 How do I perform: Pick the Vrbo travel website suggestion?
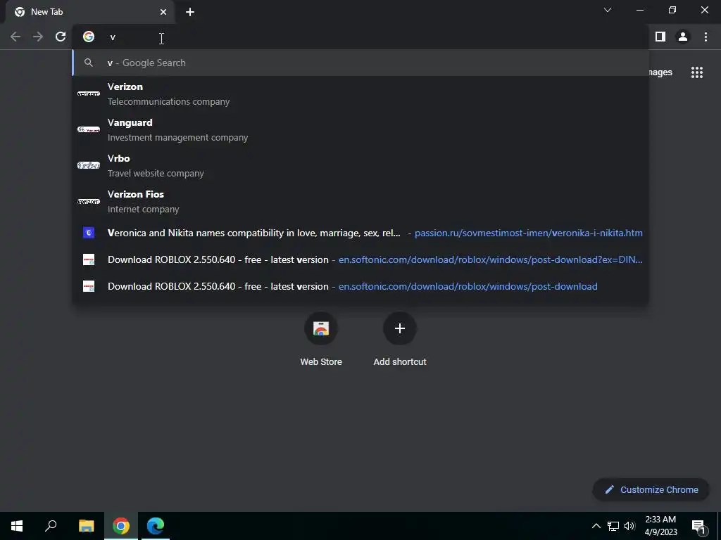pyautogui.click(x=360, y=165)
